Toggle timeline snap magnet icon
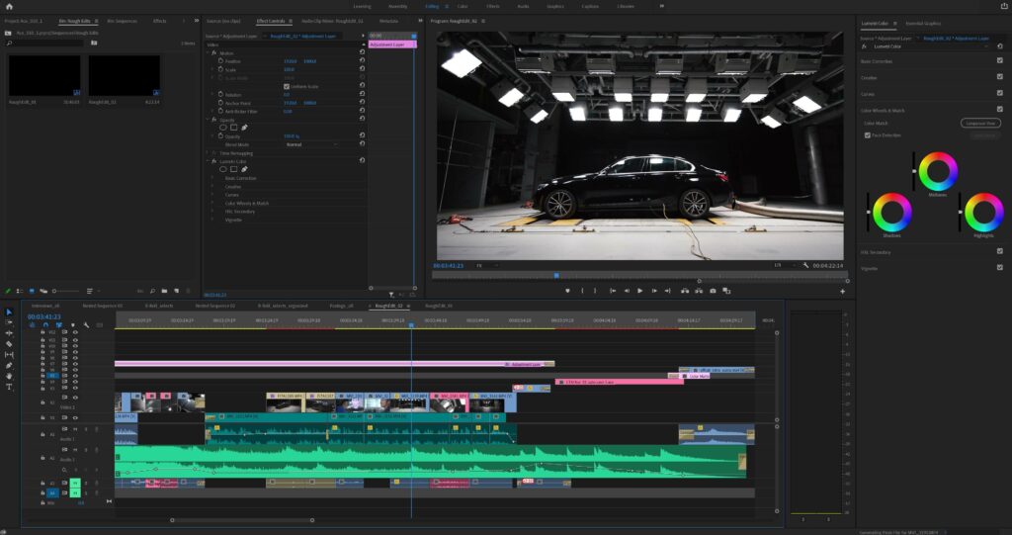The height and width of the screenshot is (535, 1012). 45,325
